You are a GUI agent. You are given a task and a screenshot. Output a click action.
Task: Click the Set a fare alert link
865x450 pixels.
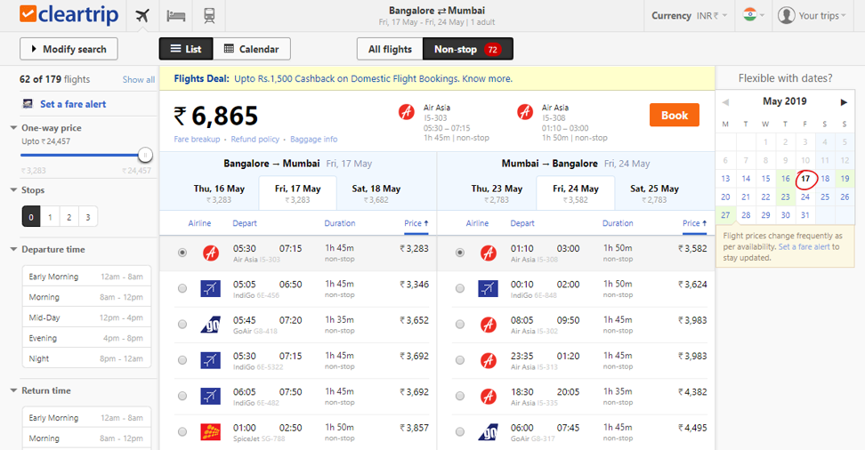(x=72, y=104)
